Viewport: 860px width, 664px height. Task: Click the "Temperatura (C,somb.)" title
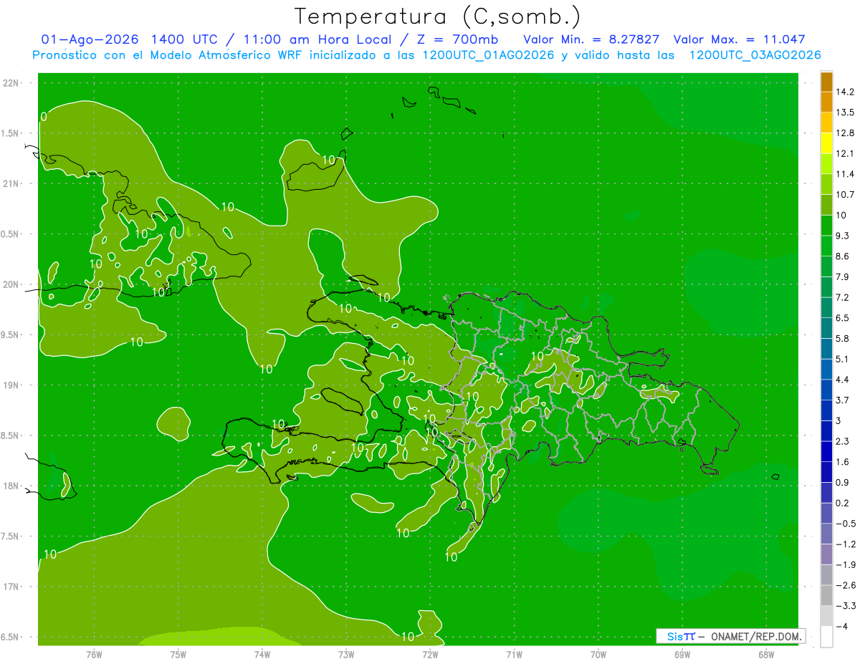(x=437, y=16)
